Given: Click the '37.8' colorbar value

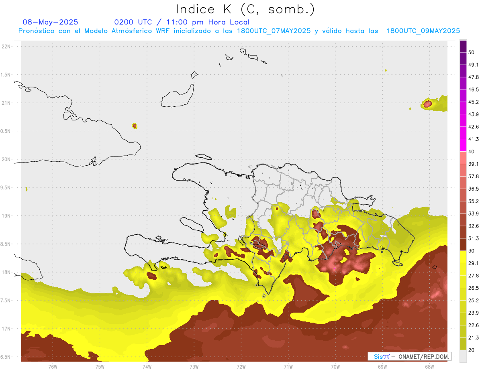Looking at the screenshot, I should pos(473,176).
